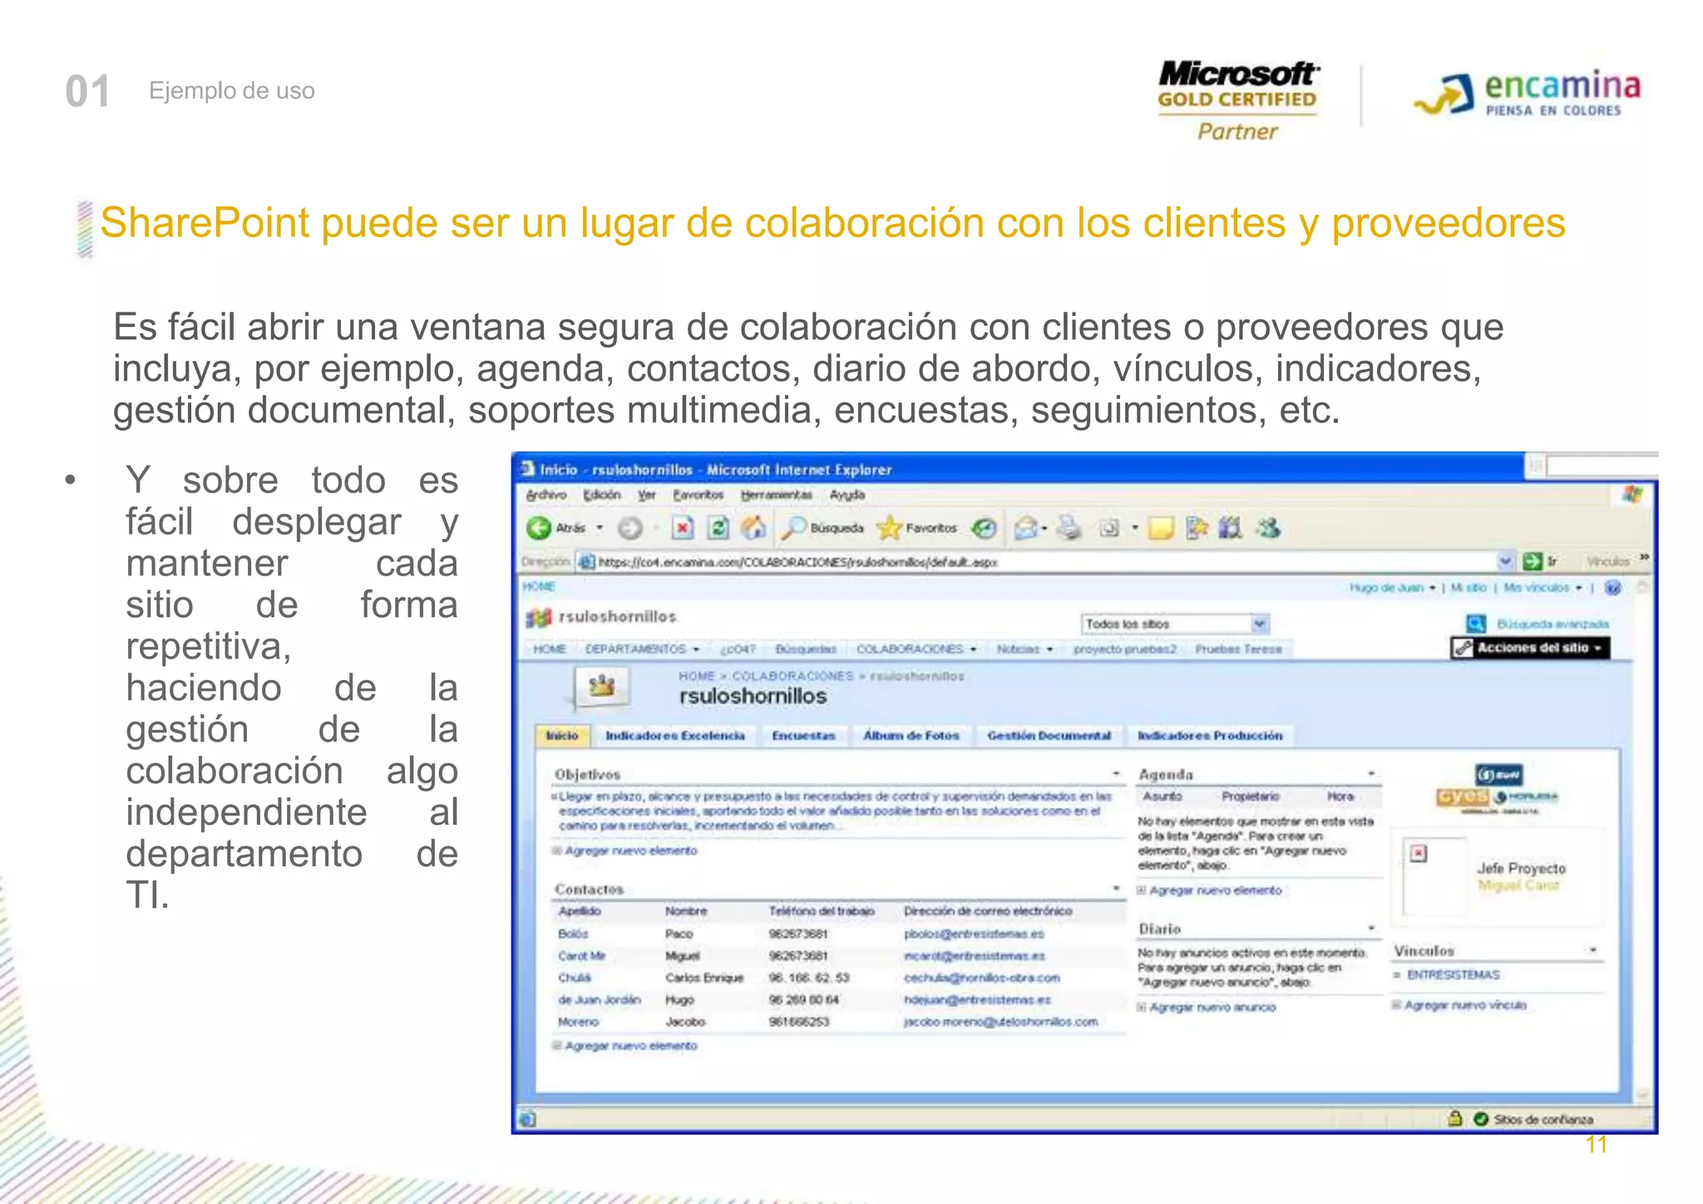
Task: Click Búsquedas navigation link
Action: coord(806,649)
